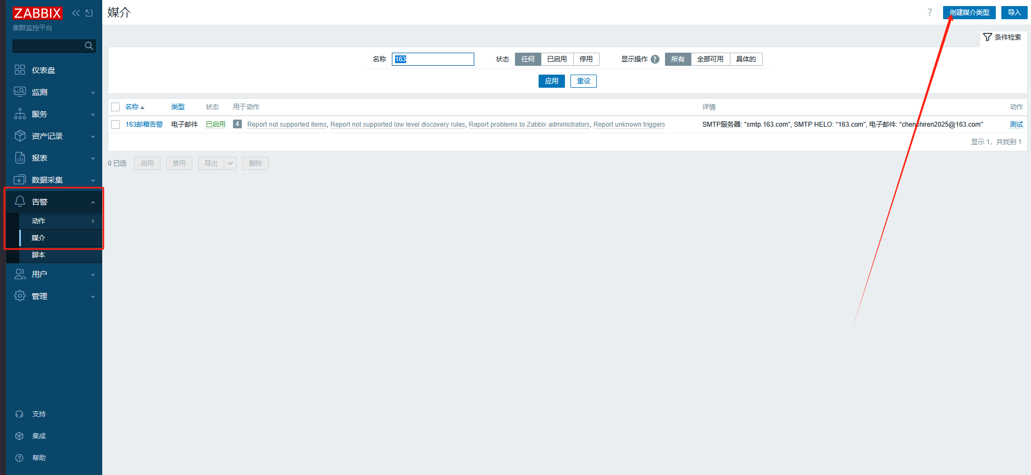Open Report problems to Zabbix administrators link
The height and width of the screenshot is (475, 1031).
pyautogui.click(x=529, y=125)
